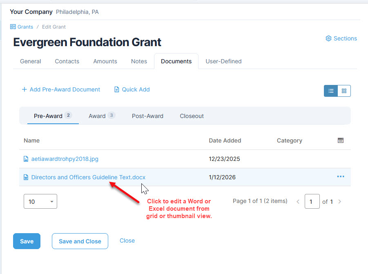Screen dimensions: 368x274
Task: Go to previous page arrow
Action: pos(298,202)
